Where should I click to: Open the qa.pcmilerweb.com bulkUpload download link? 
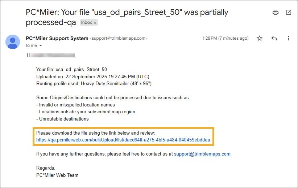pos(123,140)
